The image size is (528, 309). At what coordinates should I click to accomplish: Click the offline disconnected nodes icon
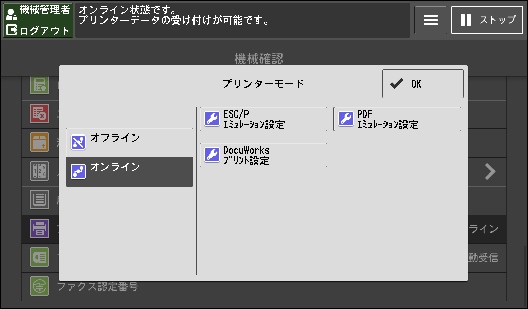coord(78,142)
